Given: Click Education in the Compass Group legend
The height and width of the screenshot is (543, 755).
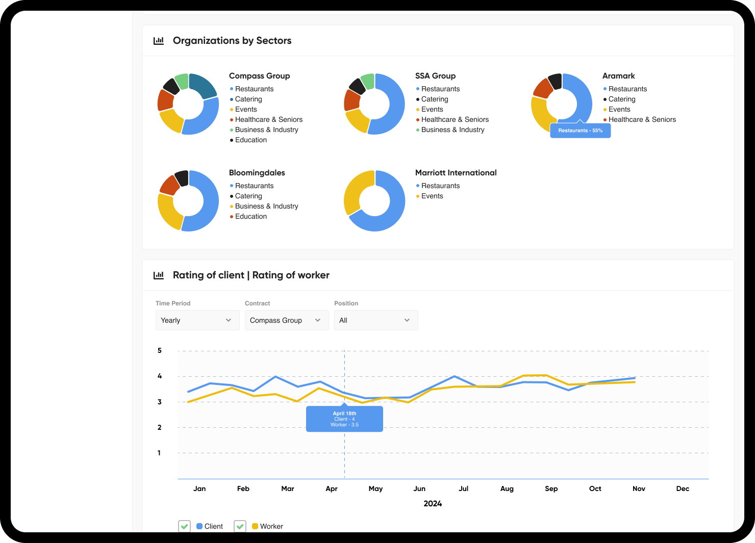Looking at the screenshot, I should (251, 140).
